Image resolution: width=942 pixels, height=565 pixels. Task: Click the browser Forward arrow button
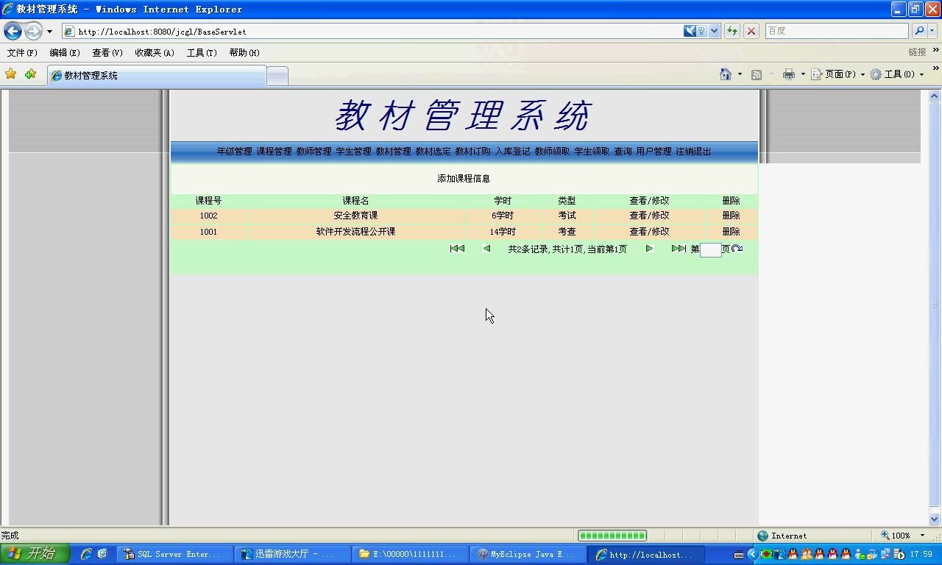tap(33, 31)
